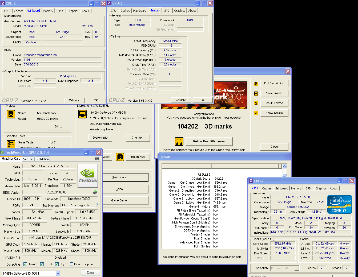Click the Project section icon in 3DMark
This screenshot has width=358, height=277.
pyautogui.click(x=11, y=114)
